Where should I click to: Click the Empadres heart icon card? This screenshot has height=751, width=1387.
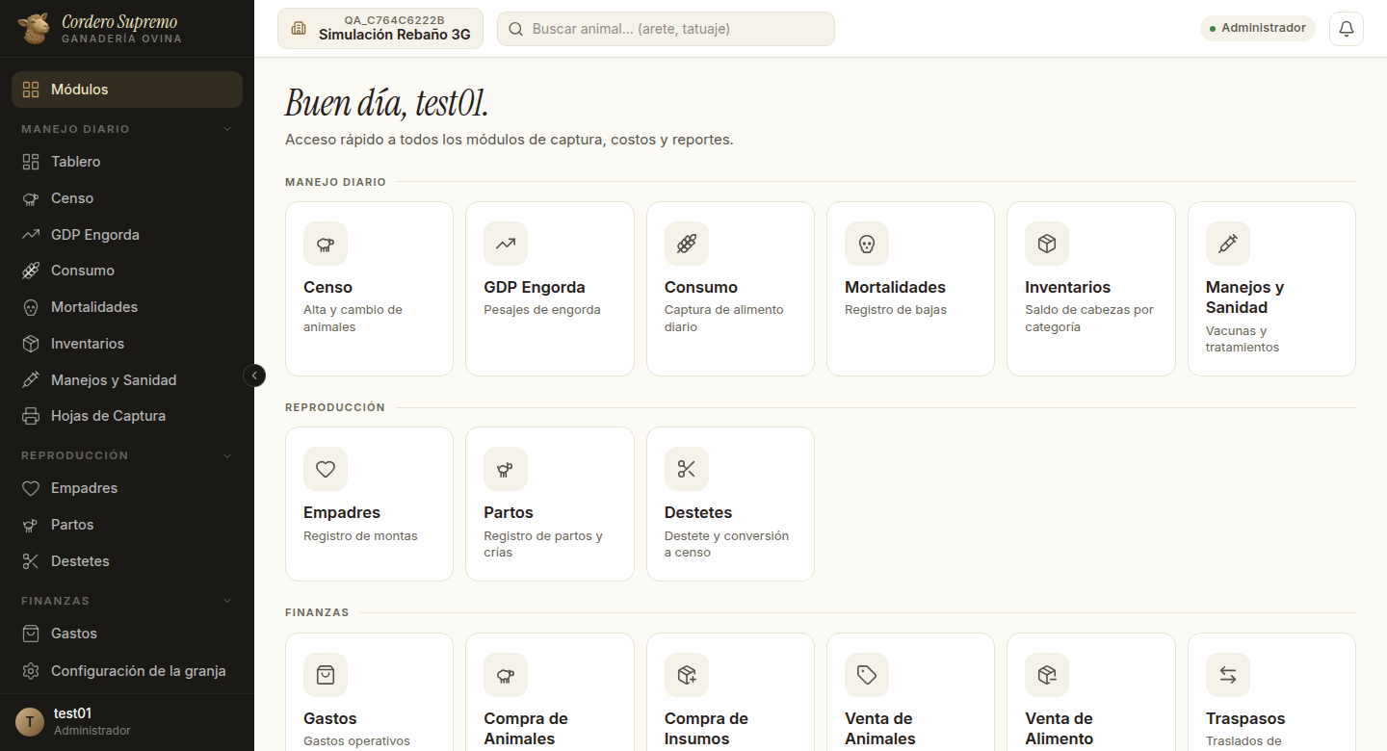click(x=369, y=504)
